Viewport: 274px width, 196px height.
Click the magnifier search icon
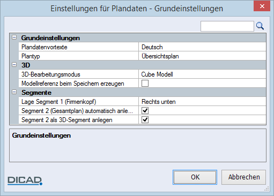[260, 26]
